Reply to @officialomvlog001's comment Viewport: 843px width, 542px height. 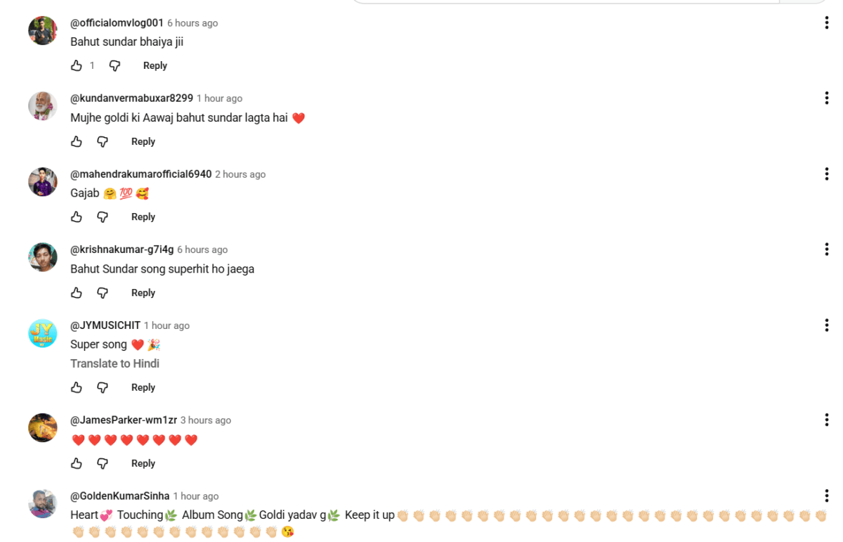pyautogui.click(x=155, y=65)
